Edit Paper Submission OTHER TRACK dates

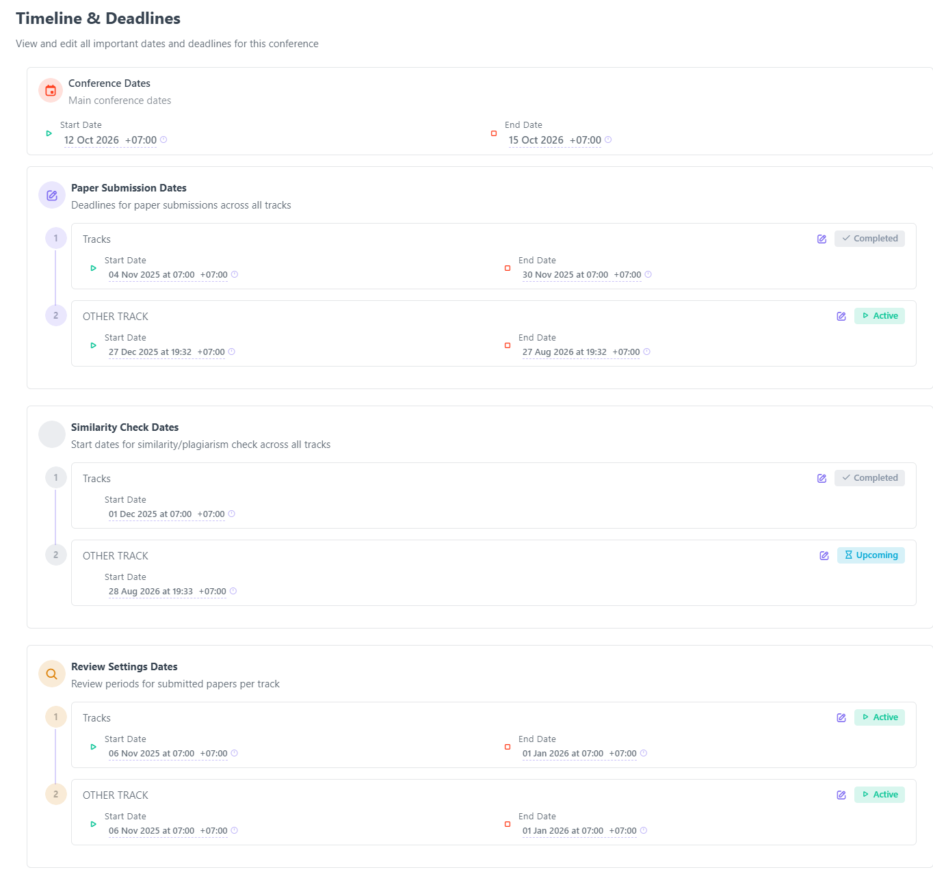coord(841,316)
